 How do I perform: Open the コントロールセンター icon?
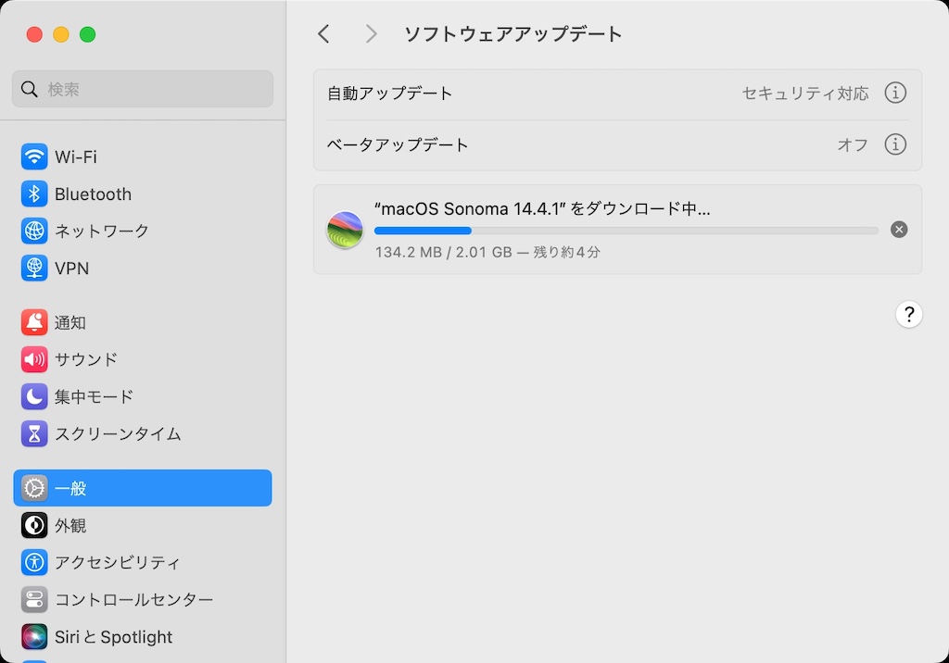coord(34,599)
